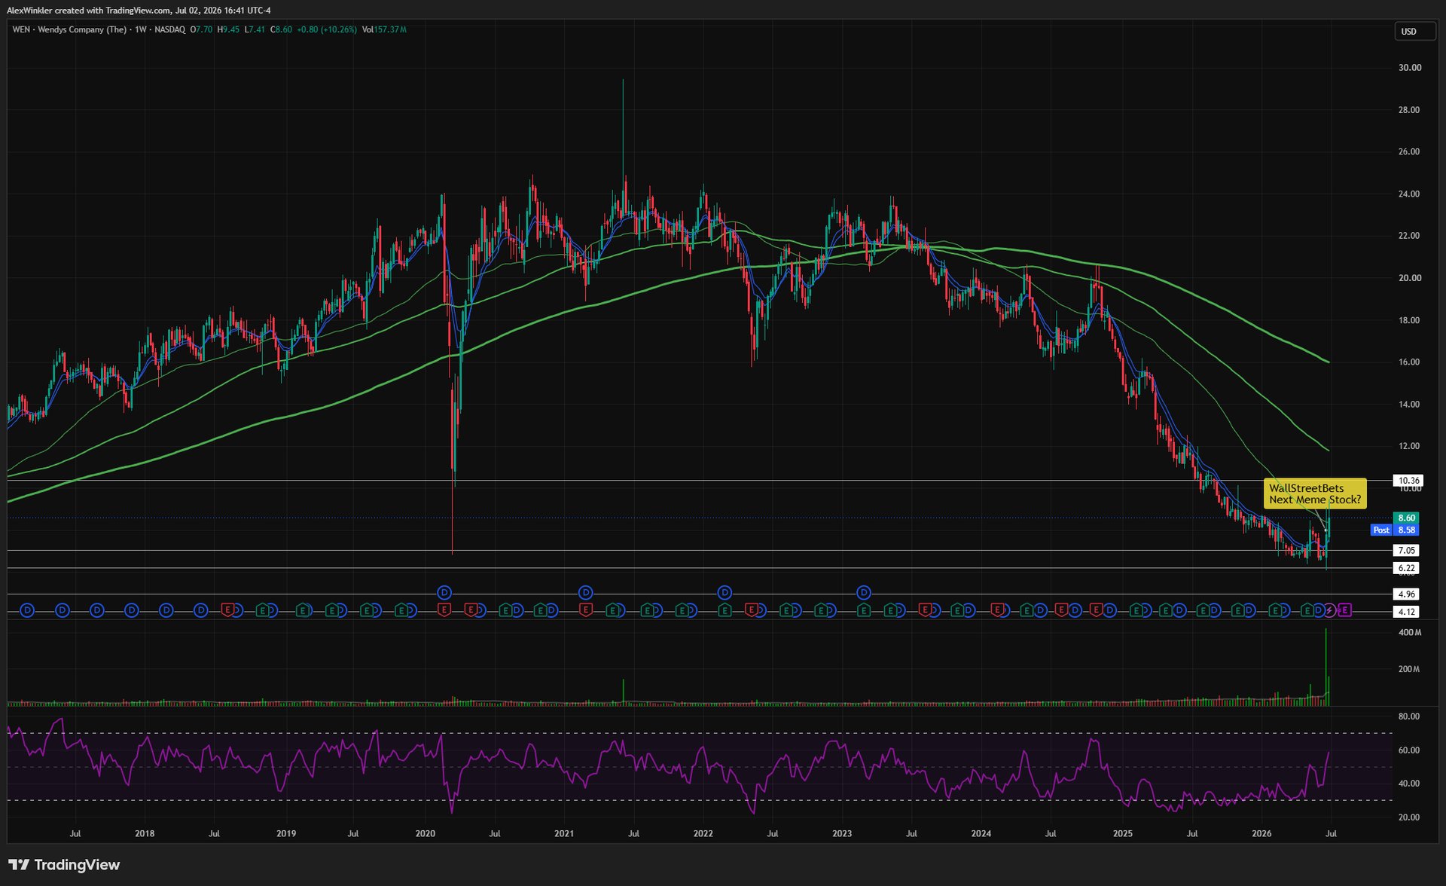Click the Vol 157.37M volume readout
This screenshot has width=1446, height=886.
[384, 29]
